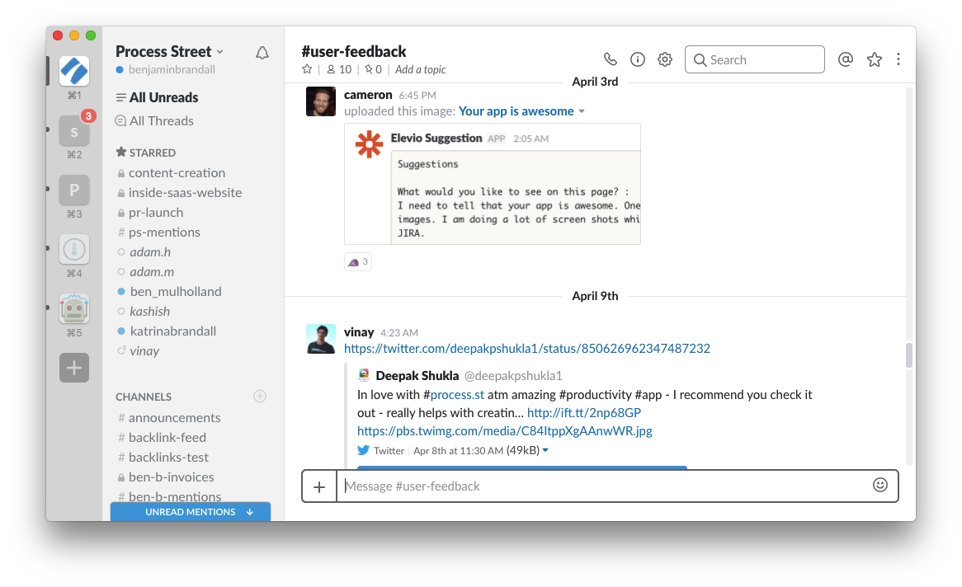The width and height of the screenshot is (962, 587).
Task: Switch to the compass workspace icon
Action: pos(74,249)
